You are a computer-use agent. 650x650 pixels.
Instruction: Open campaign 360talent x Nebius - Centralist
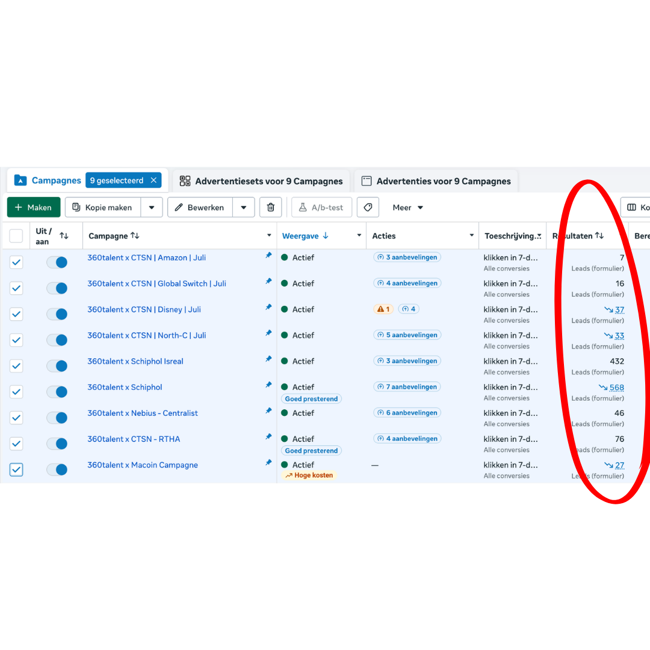pyautogui.click(x=143, y=413)
